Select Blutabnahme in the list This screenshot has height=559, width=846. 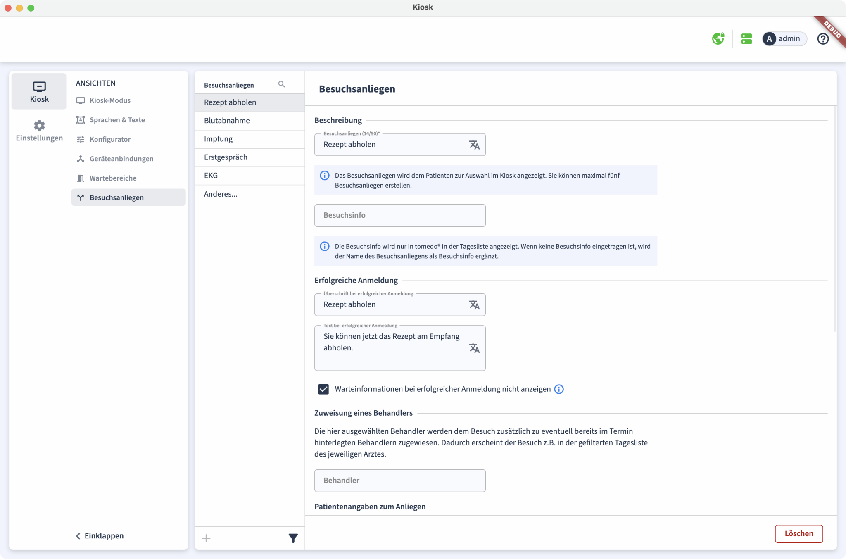pos(227,121)
